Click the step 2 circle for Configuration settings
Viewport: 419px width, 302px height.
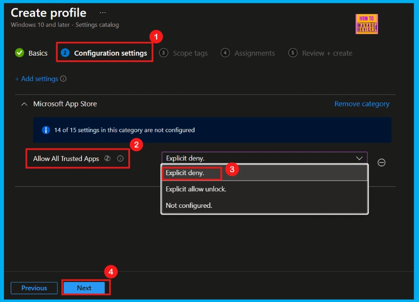(x=65, y=53)
